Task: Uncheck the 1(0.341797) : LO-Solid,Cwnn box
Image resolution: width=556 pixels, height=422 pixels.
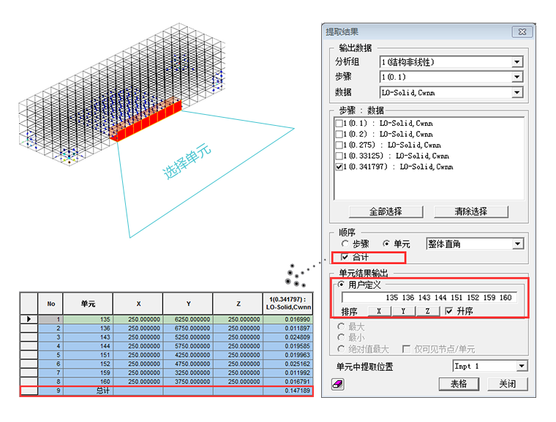Action: click(339, 167)
